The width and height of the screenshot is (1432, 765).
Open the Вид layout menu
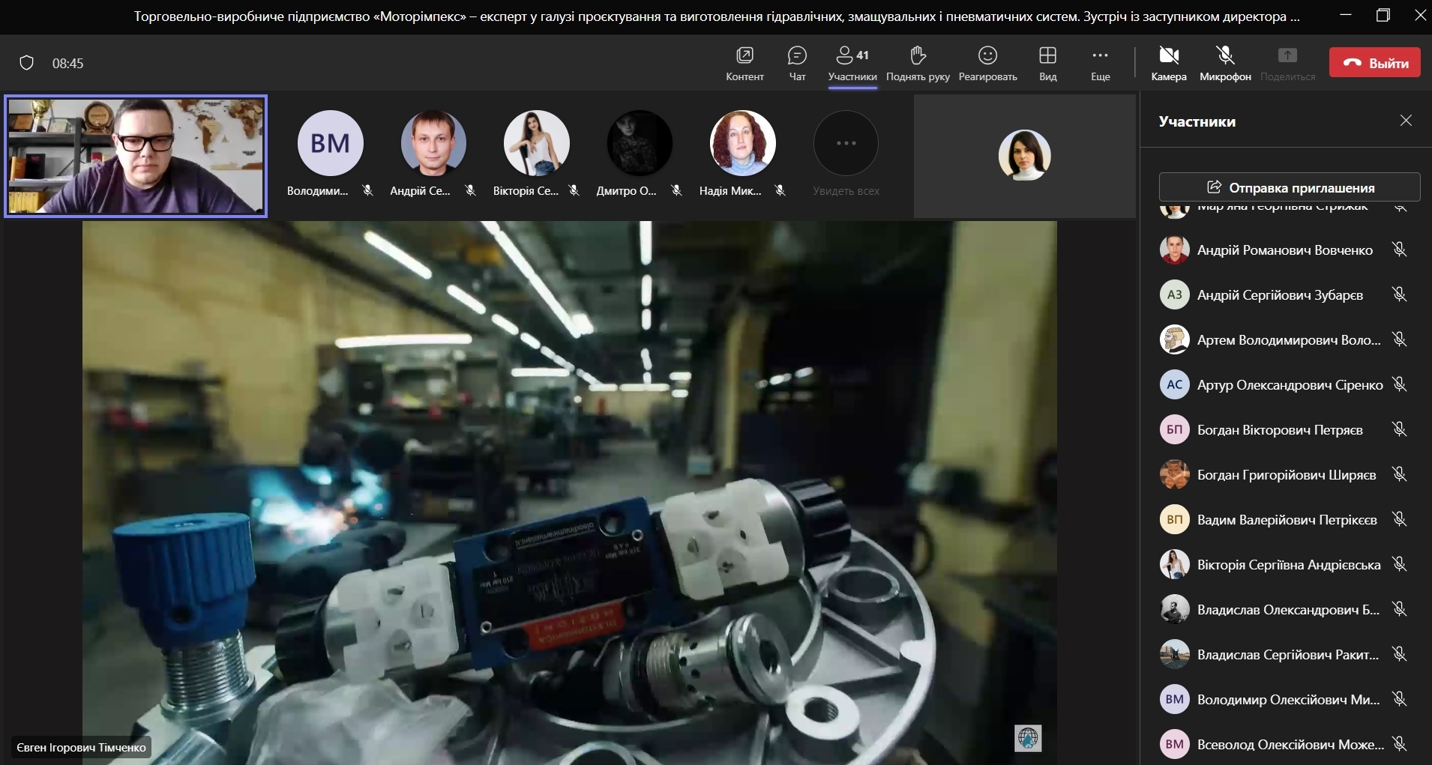[x=1047, y=63]
